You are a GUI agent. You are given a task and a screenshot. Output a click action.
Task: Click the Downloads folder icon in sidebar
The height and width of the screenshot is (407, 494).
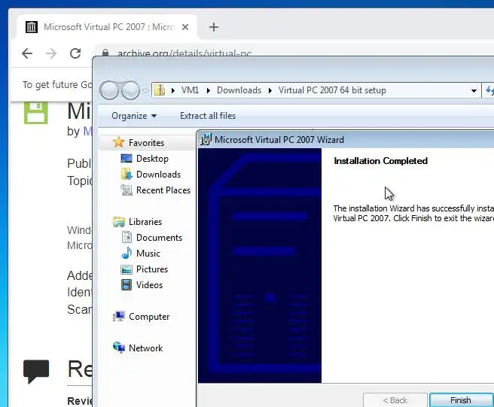[x=127, y=174]
